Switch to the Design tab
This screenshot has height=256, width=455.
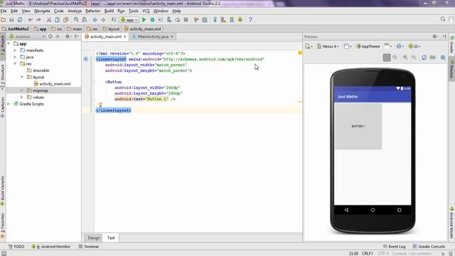point(93,238)
